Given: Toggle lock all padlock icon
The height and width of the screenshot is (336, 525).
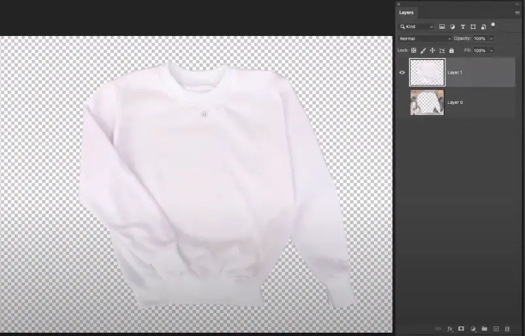Looking at the screenshot, I should click(451, 50).
